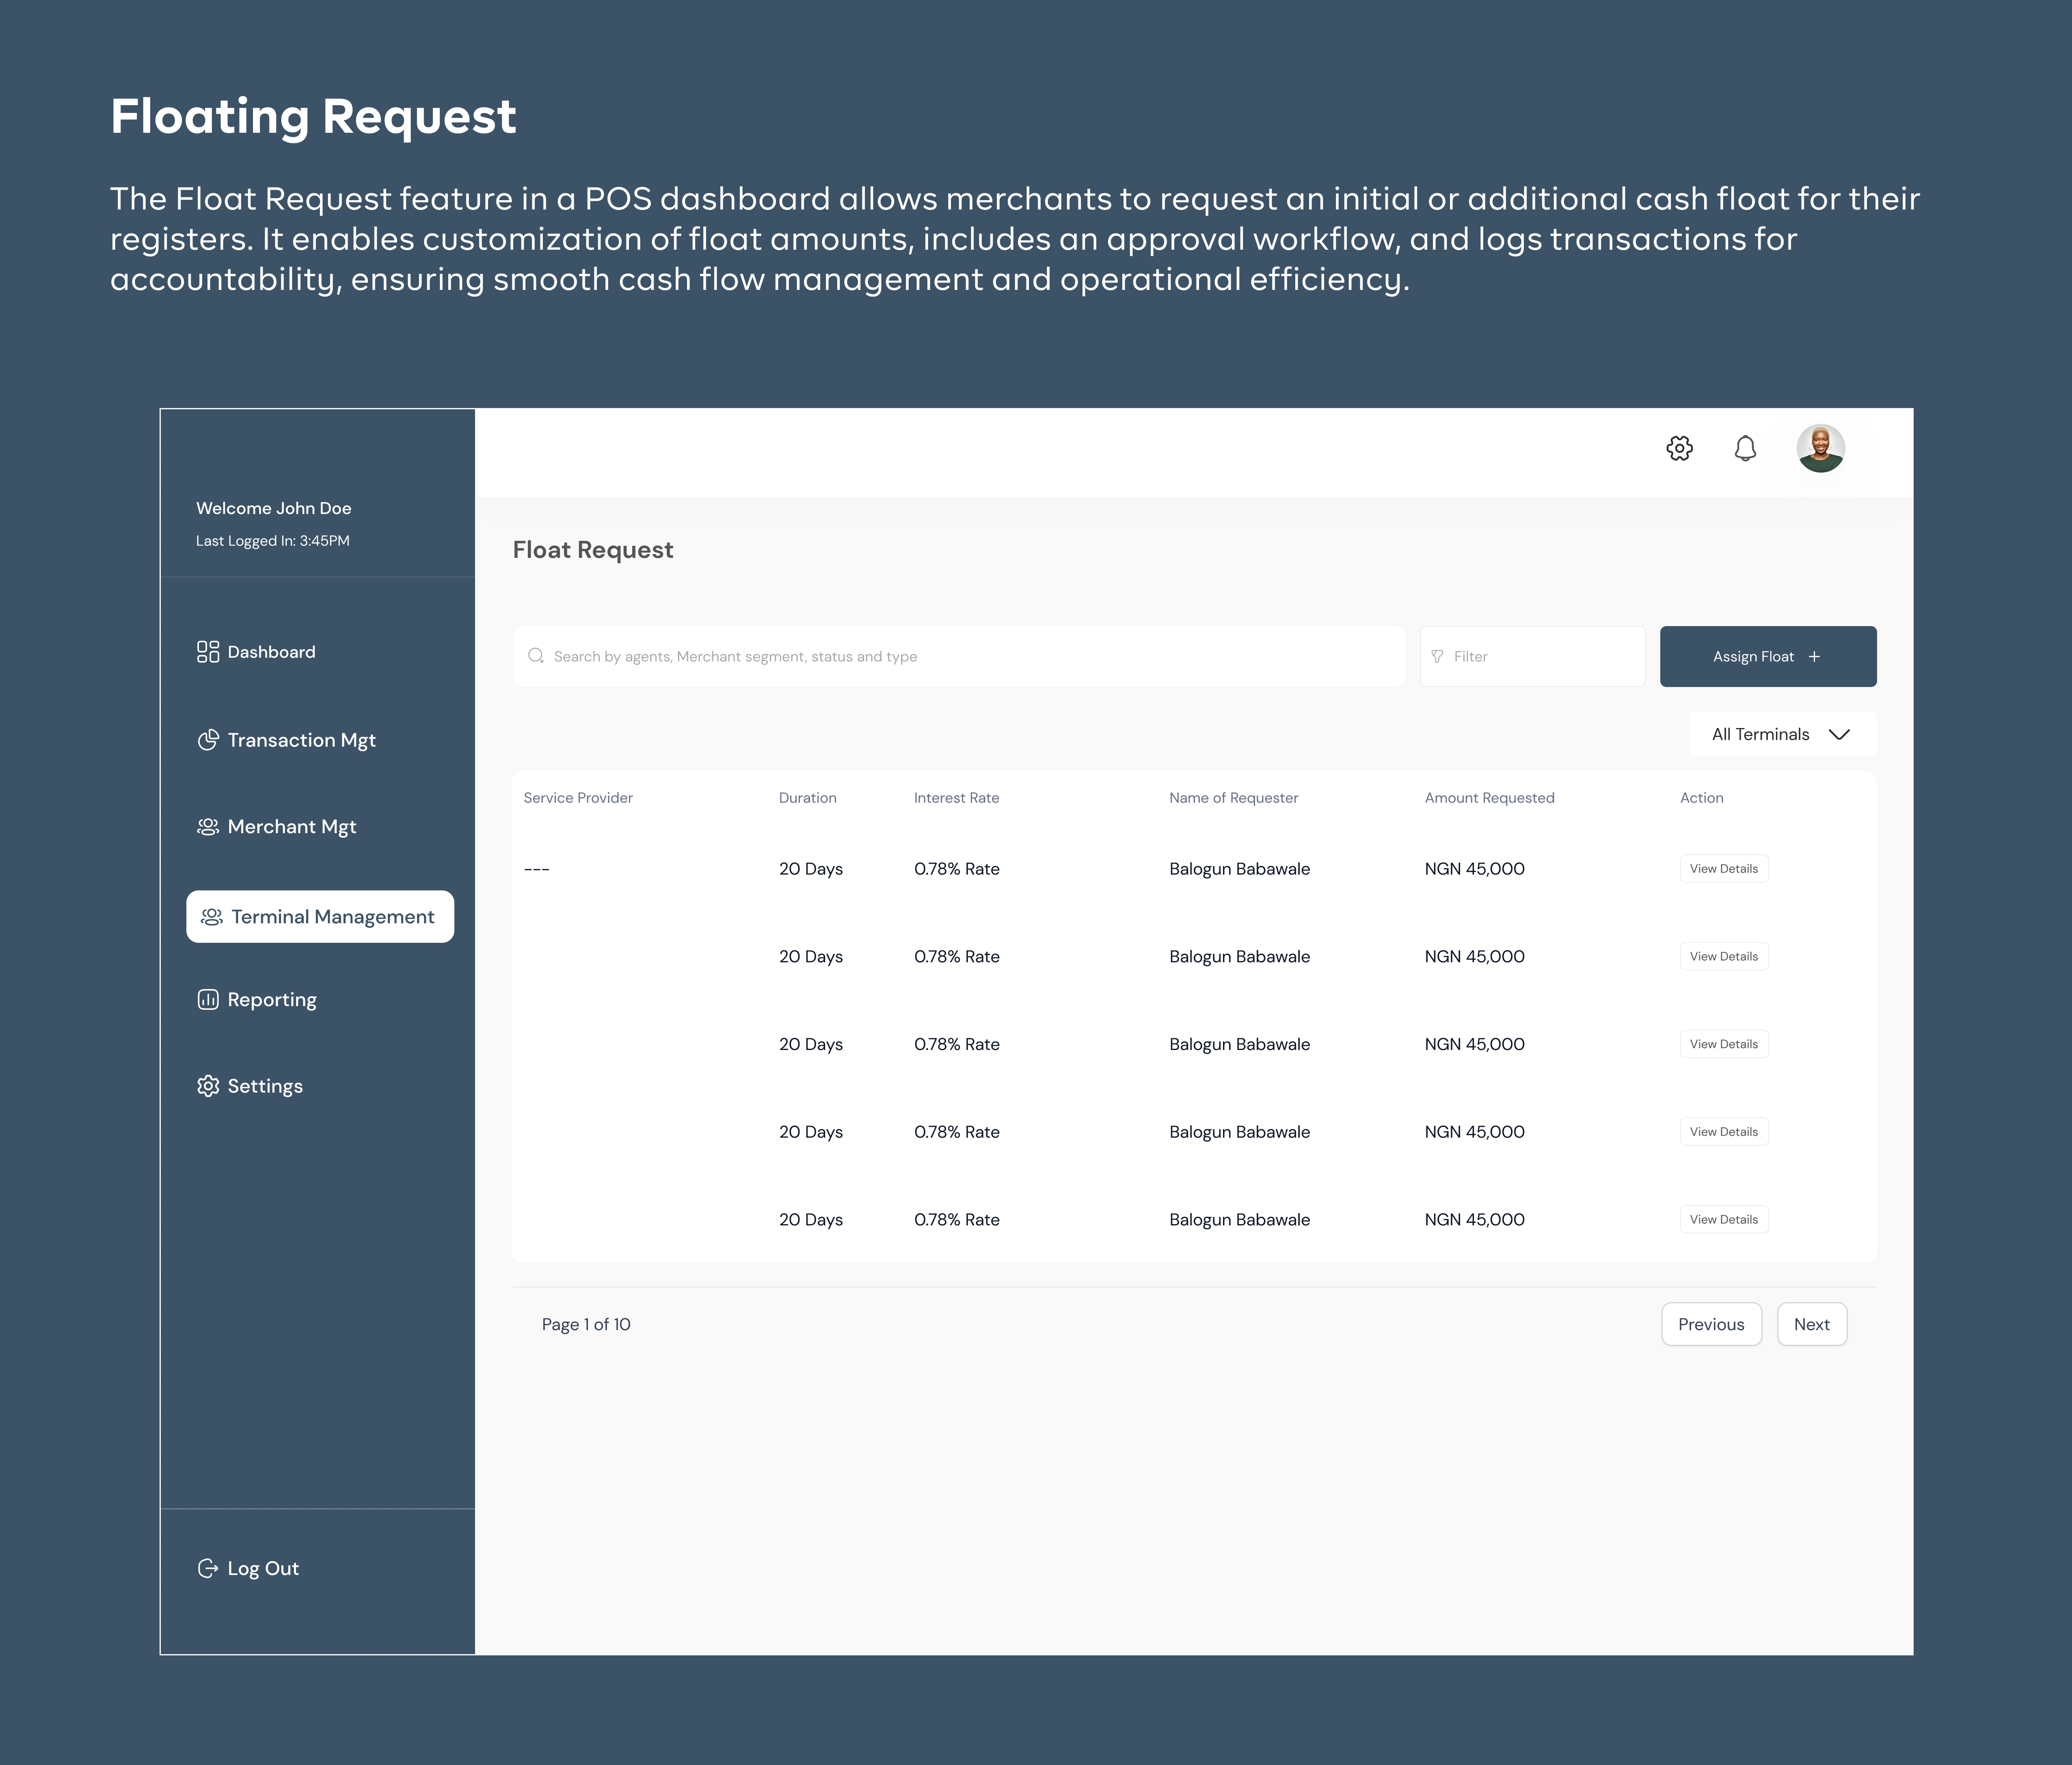Screen dimensions: 2072x1765
Task: Click the filter funnel icon
Action: pyautogui.click(x=1437, y=656)
